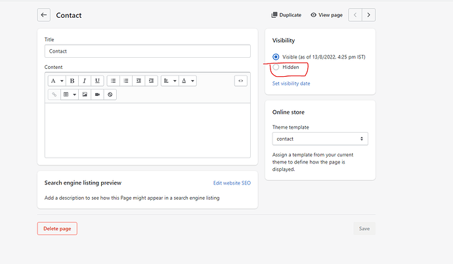Insert a numbered list
This screenshot has width=453, height=264.
point(126,81)
